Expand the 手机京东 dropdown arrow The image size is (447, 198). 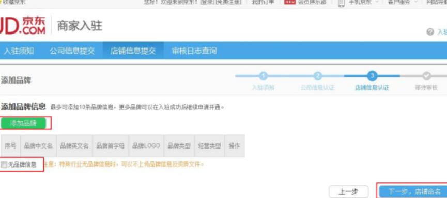pyautogui.click(x=377, y=2)
